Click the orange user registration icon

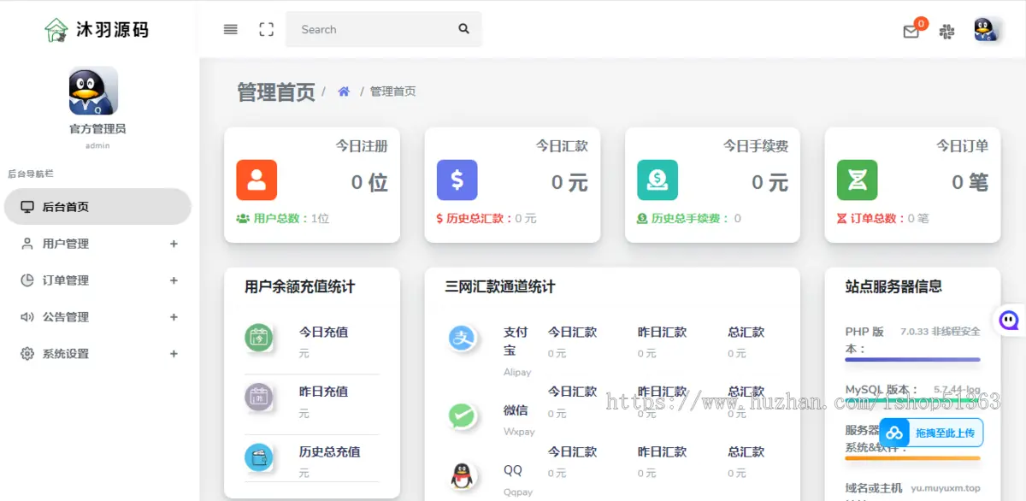point(256,180)
